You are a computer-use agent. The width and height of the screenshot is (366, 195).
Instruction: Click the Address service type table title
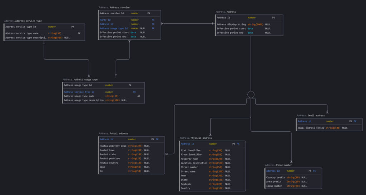(x=23, y=21)
